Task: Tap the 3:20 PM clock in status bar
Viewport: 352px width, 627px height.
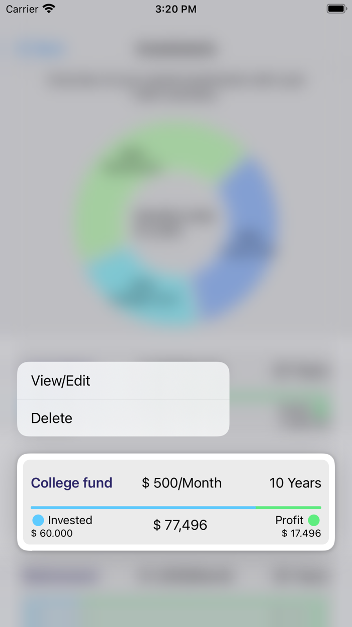Action: click(176, 9)
